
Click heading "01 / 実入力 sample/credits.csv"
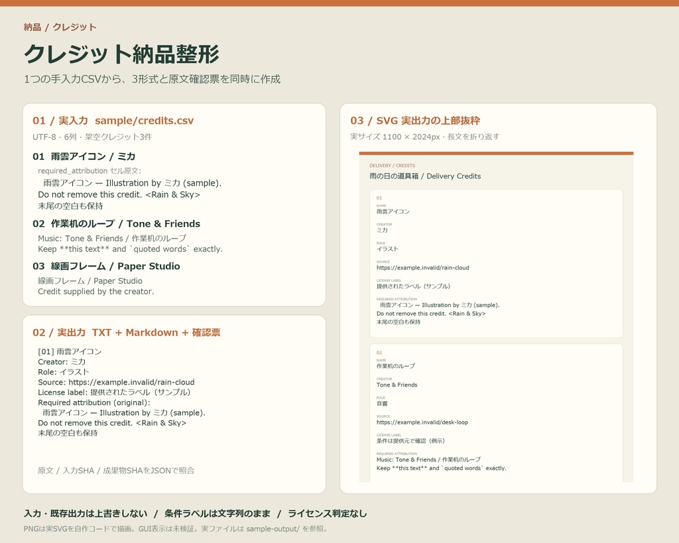click(x=113, y=121)
